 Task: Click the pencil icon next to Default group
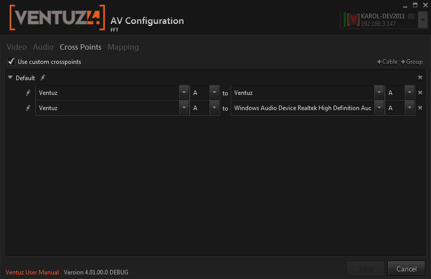[x=43, y=78]
